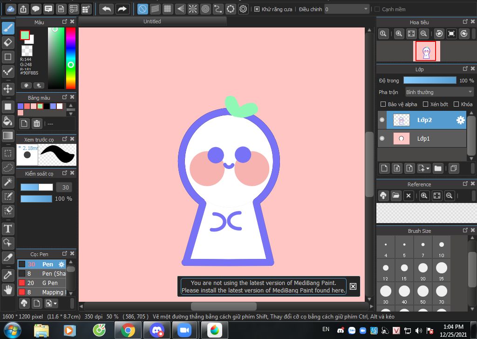This screenshot has width=477, height=339.
Task: Open Zoom from the taskbar
Action: click(184, 330)
